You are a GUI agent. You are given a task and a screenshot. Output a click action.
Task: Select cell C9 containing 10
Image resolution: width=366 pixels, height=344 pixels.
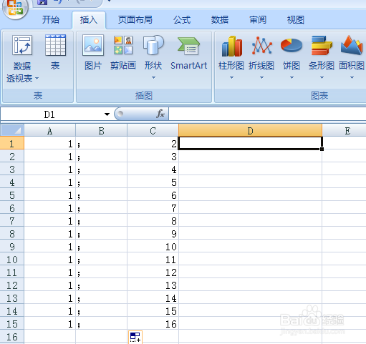click(x=153, y=246)
